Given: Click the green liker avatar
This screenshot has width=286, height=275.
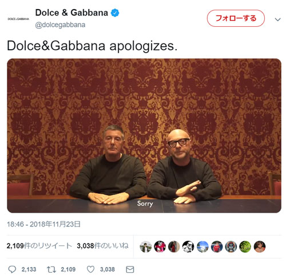Looking at the screenshot, I should pyautogui.click(x=245, y=246).
